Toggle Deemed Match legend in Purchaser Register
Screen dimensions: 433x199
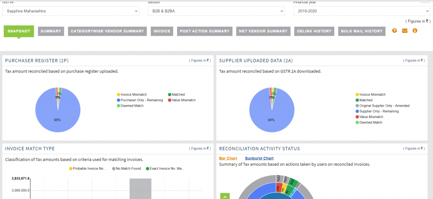click(x=130, y=106)
